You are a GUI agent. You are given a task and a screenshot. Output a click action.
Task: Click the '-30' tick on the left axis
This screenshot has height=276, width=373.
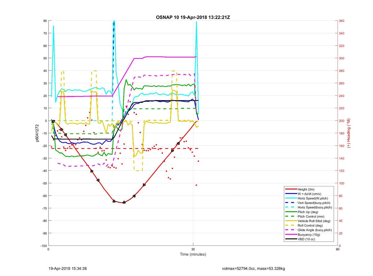[44, 158]
